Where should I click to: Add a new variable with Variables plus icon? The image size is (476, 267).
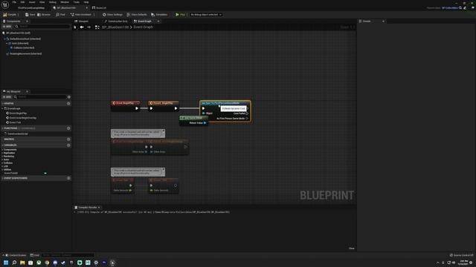pyautogui.click(x=68, y=145)
